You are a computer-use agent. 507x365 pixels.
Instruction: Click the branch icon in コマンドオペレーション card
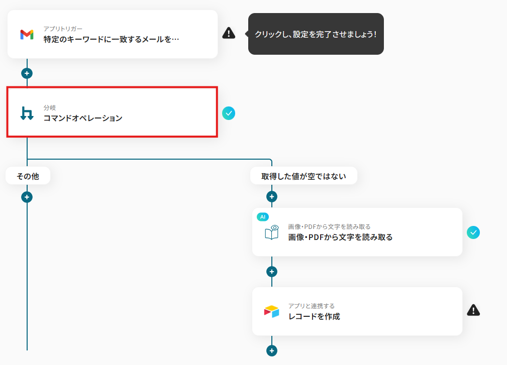27,113
